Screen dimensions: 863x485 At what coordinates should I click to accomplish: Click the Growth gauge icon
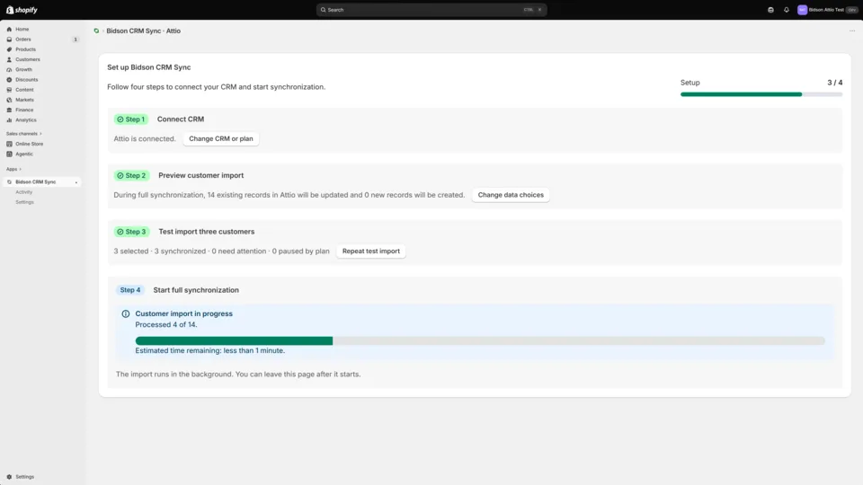click(9, 70)
